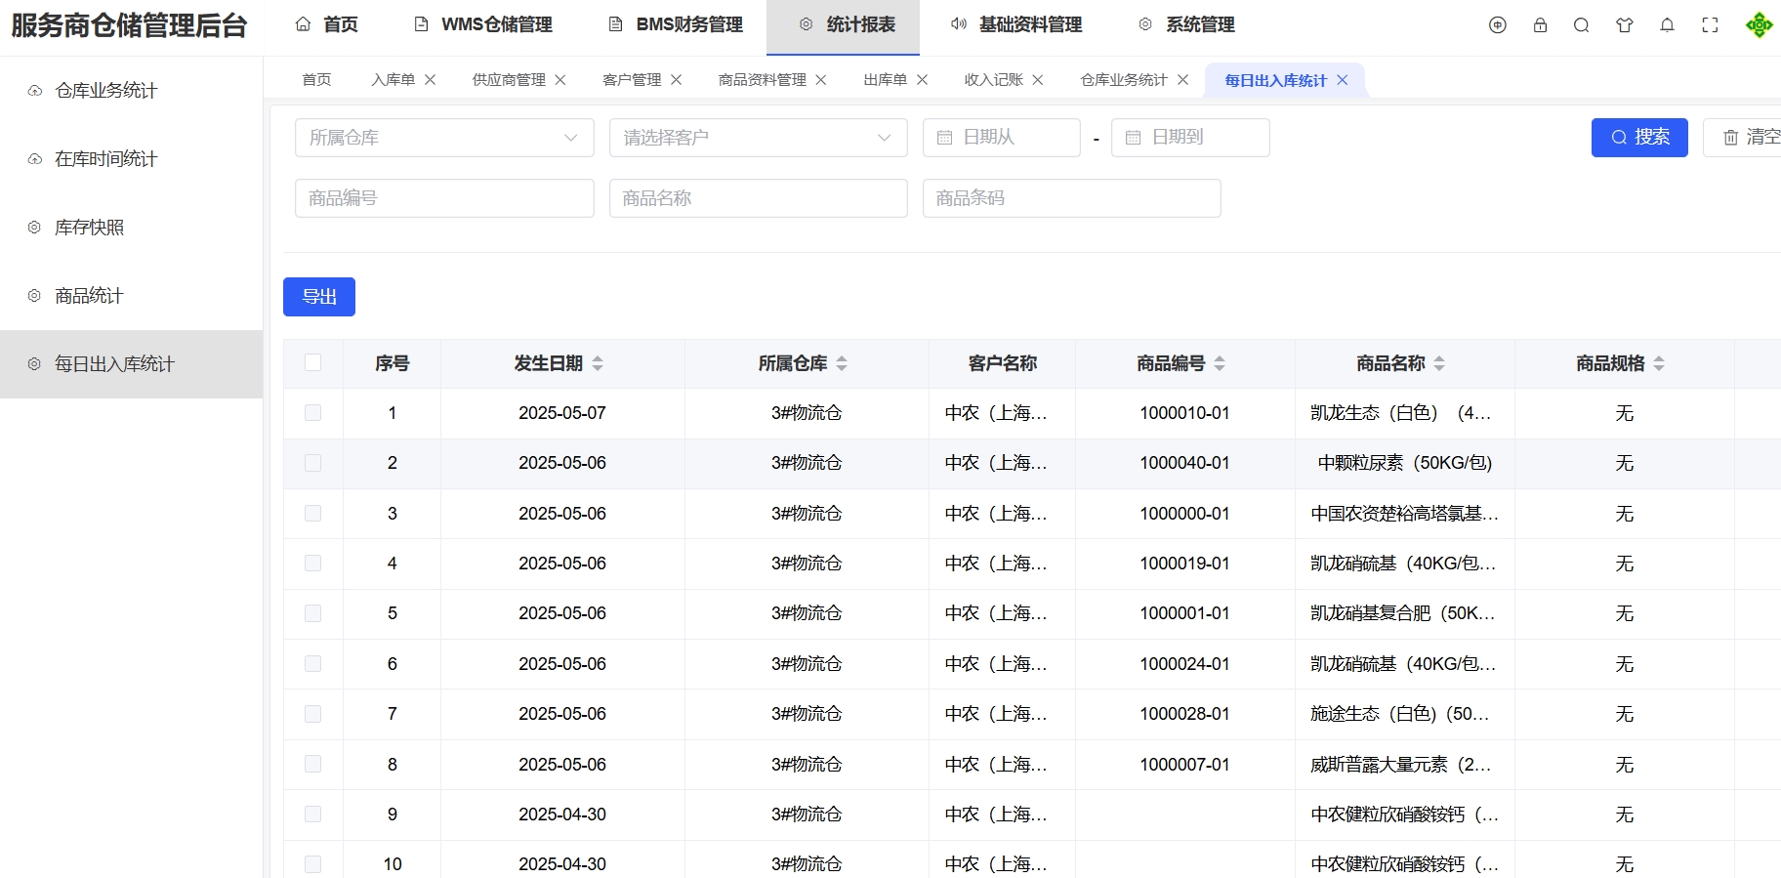Select the checkbox for row 5
The image size is (1781, 878).
(312, 613)
